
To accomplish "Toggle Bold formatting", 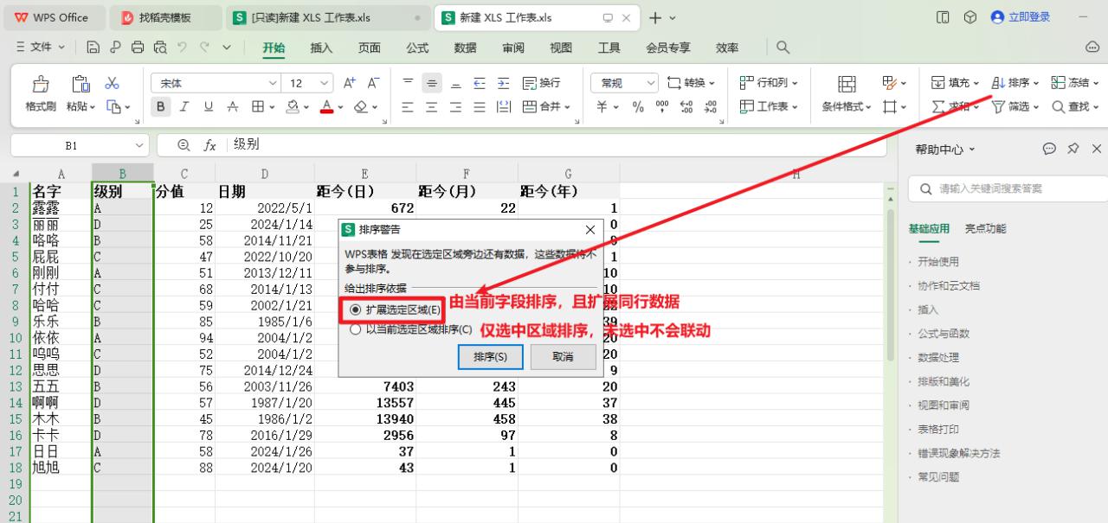I will [160, 106].
